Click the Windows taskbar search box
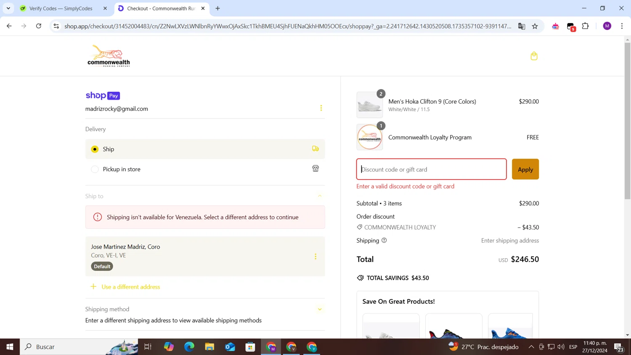631x355 pixels. pyautogui.click(x=79, y=347)
